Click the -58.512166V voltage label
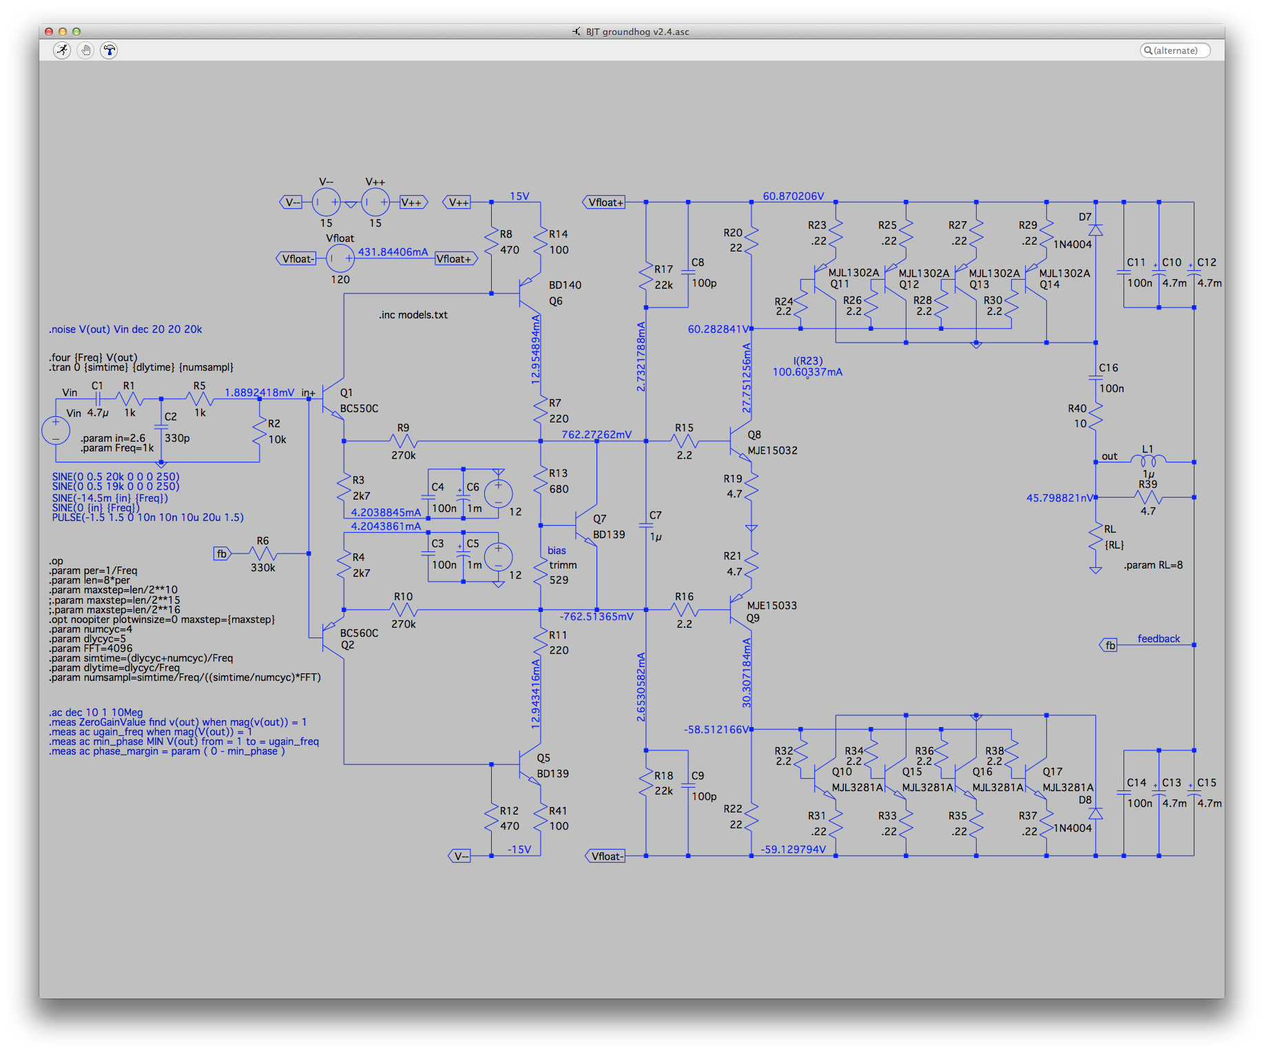The width and height of the screenshot is (1264, 1053). 716,730
